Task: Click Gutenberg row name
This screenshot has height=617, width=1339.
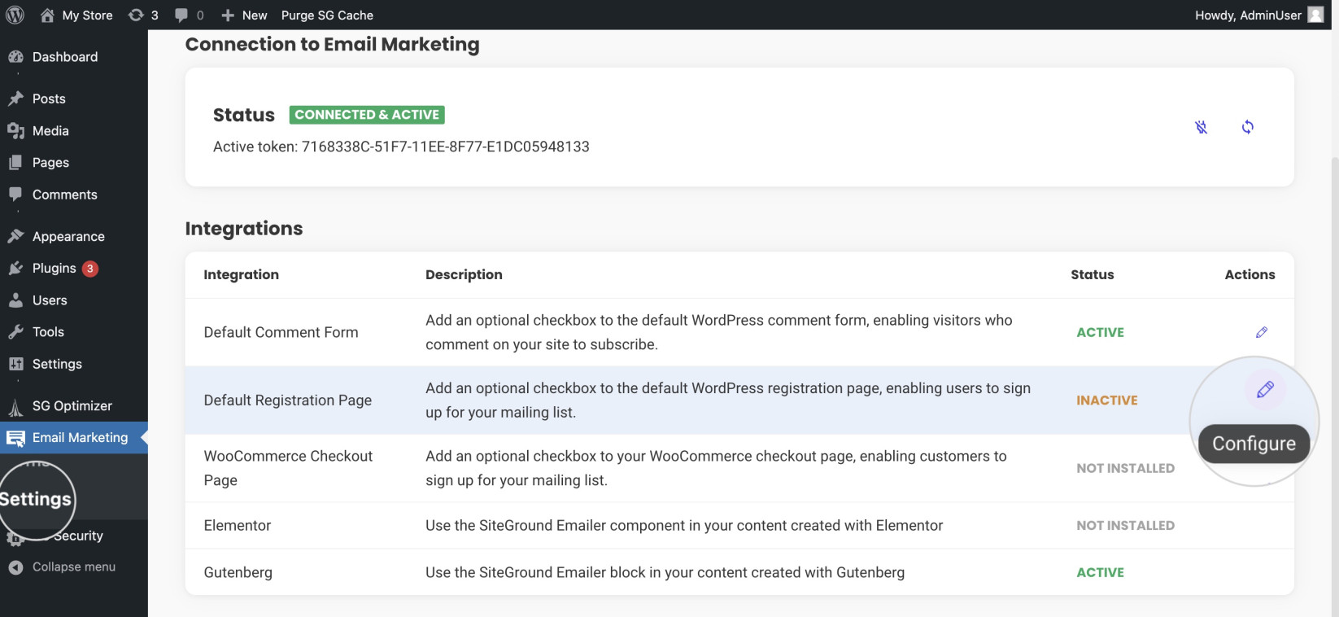Action: tap(238, 572)
